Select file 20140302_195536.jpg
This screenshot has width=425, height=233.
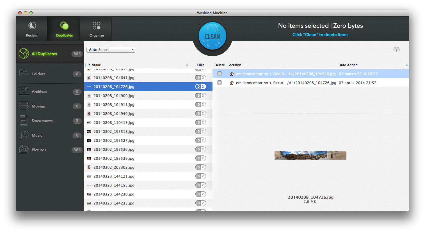point(148,149)
